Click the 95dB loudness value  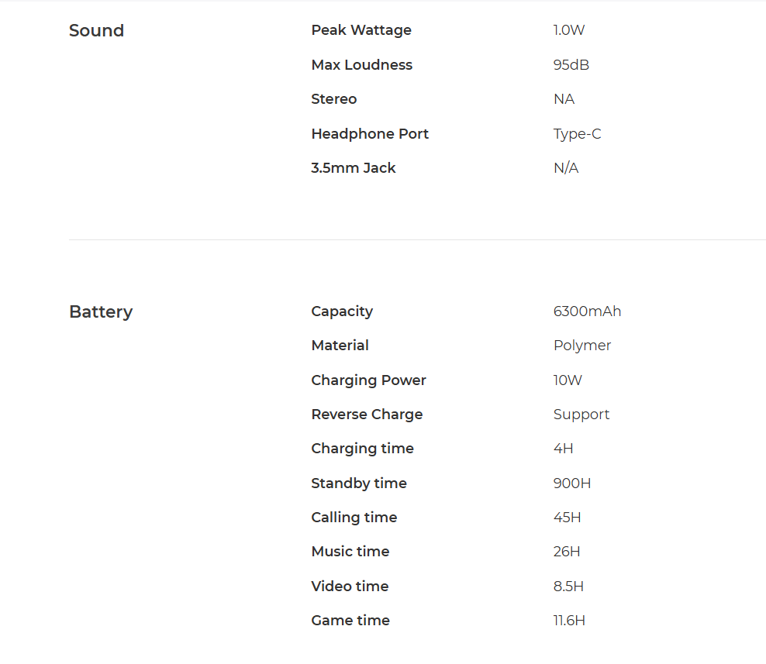pyautogui.click(x=571, y=64)
